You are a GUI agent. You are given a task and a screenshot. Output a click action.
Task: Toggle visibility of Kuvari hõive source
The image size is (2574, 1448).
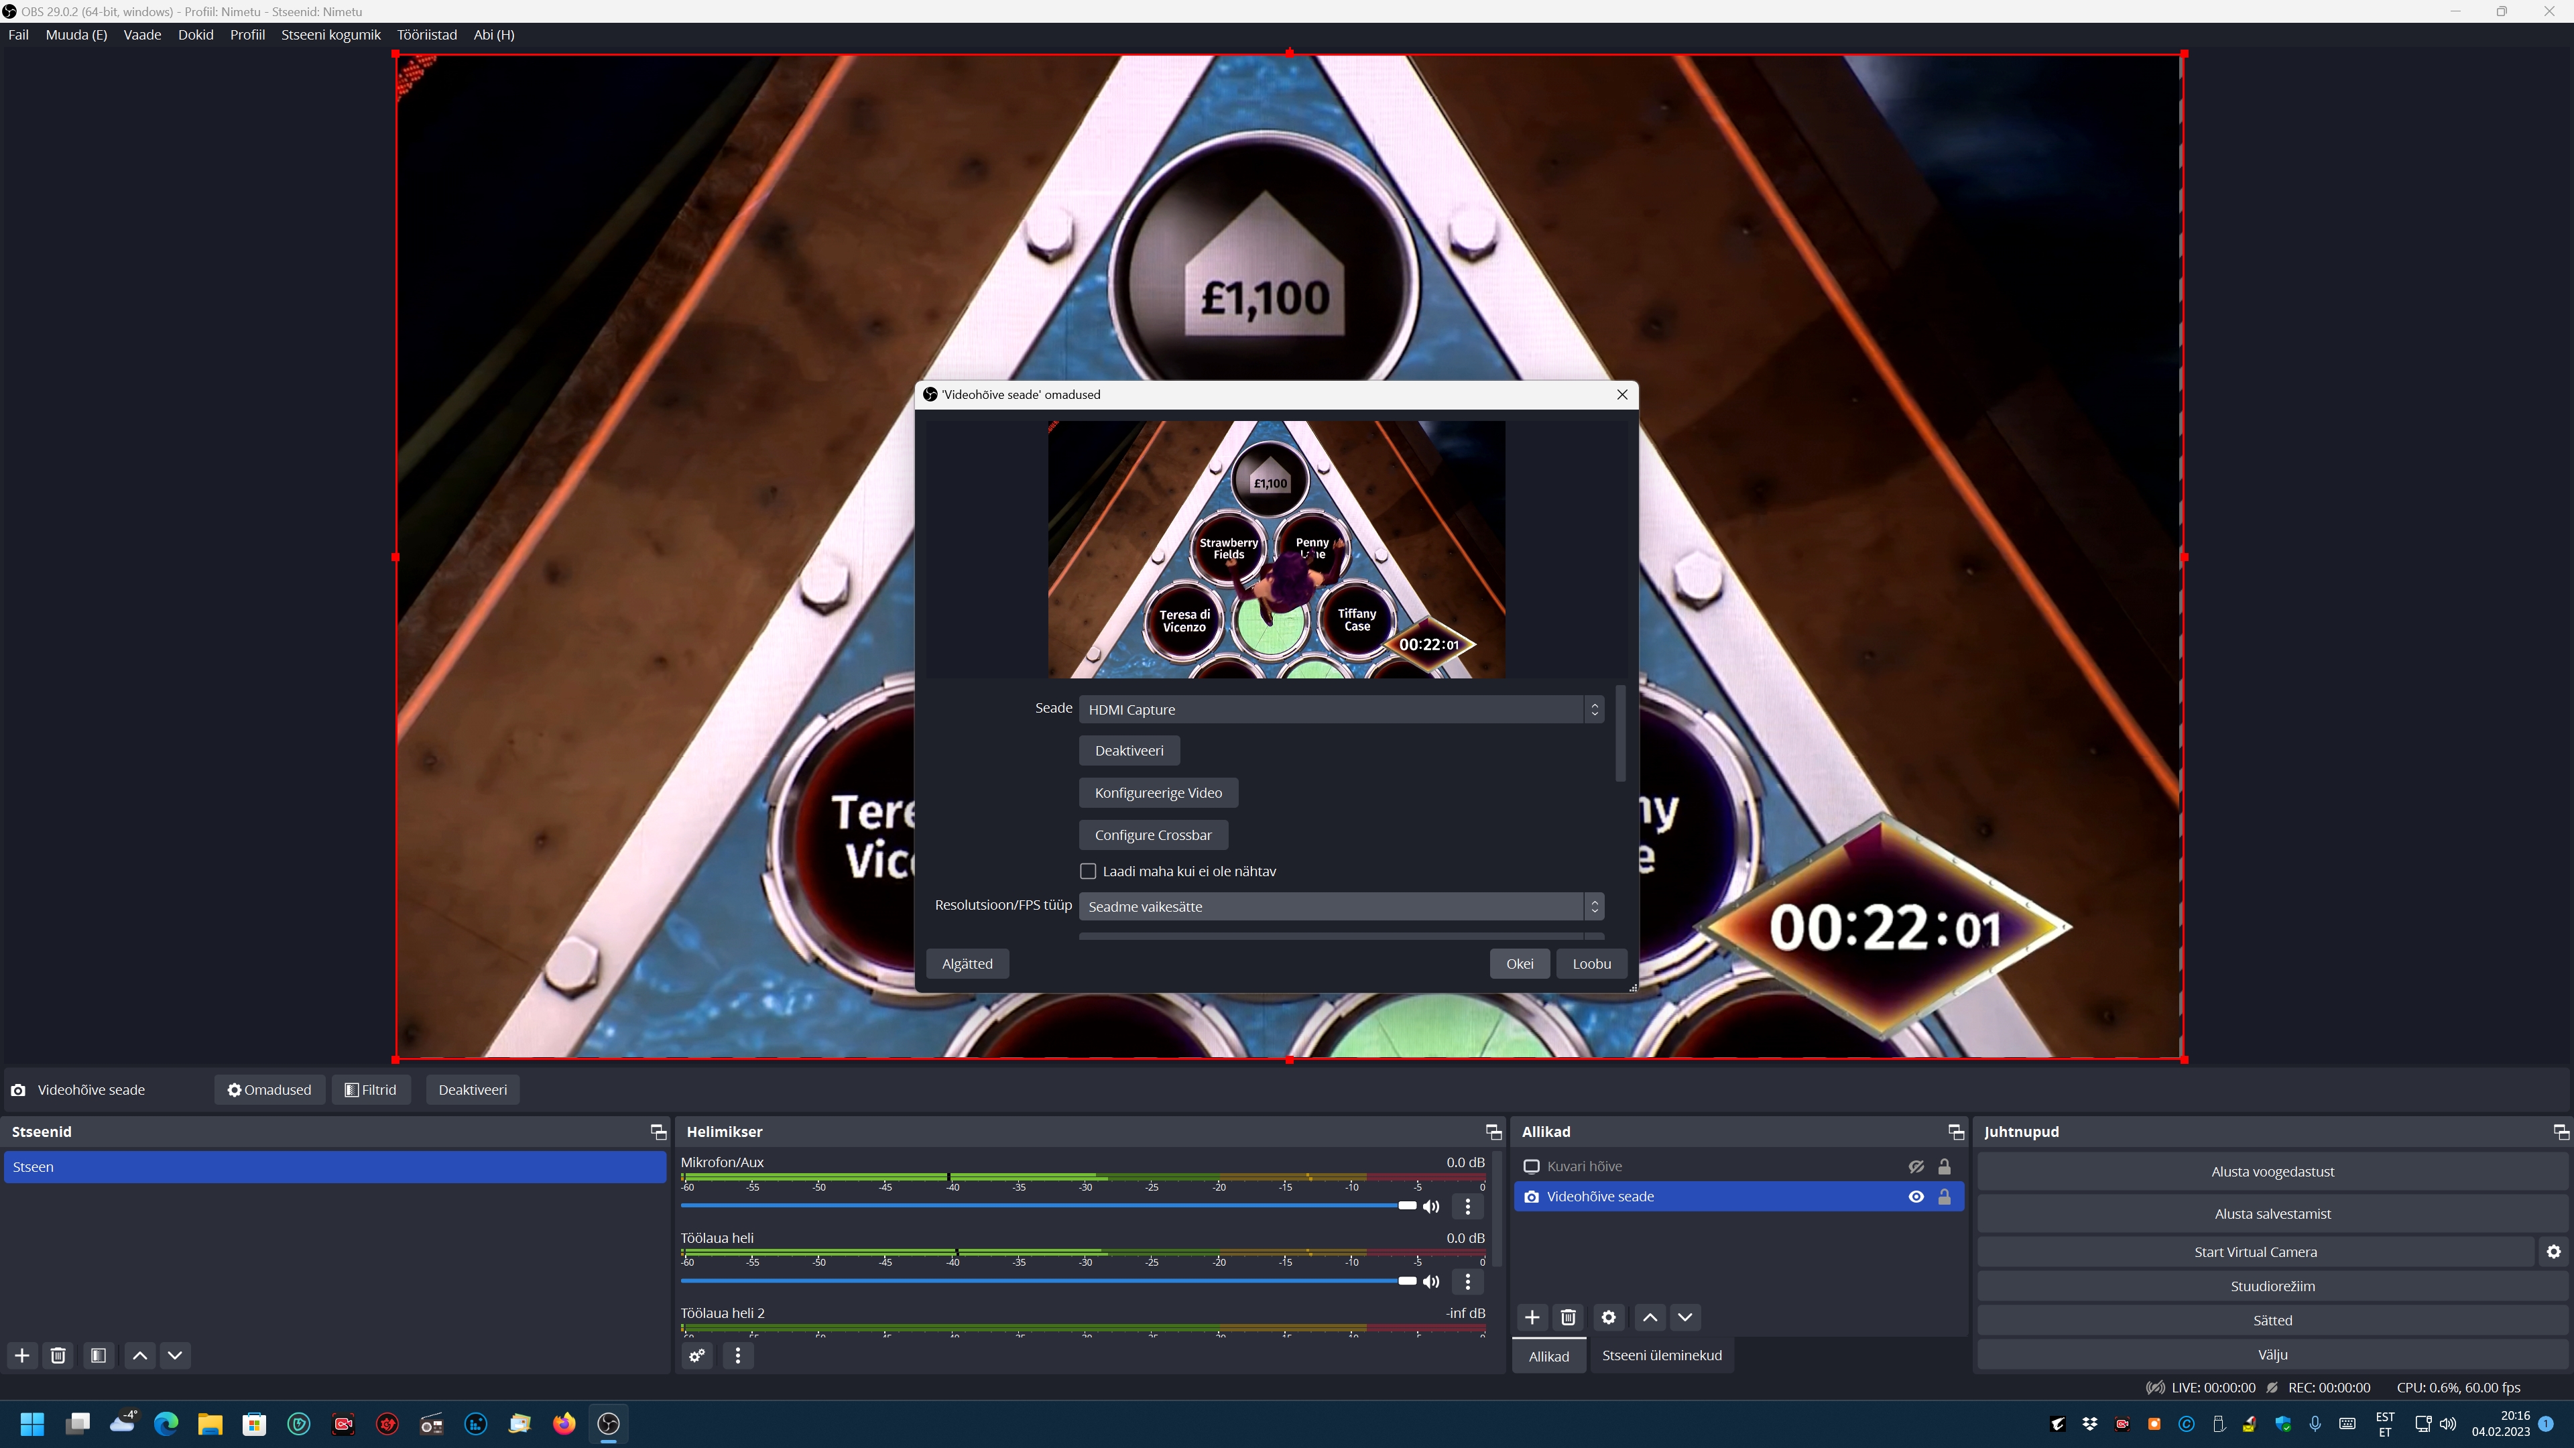(x=1916, y=1166)
